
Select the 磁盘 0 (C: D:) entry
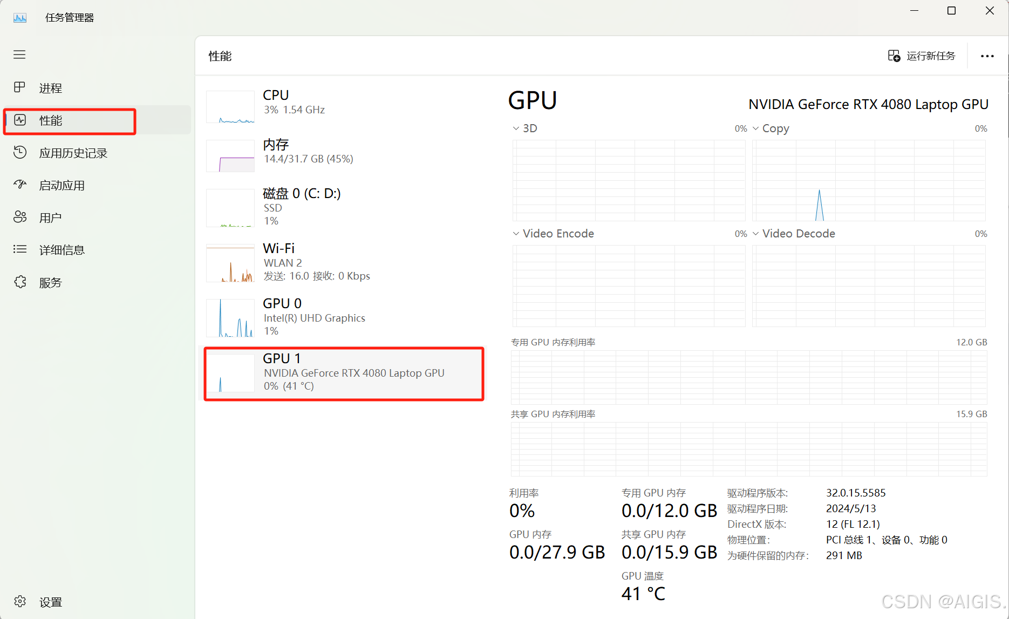click(344, 207)
